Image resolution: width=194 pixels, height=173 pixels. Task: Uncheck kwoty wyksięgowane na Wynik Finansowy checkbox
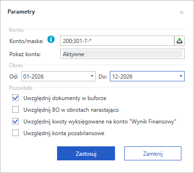click(x=15, y=121)
